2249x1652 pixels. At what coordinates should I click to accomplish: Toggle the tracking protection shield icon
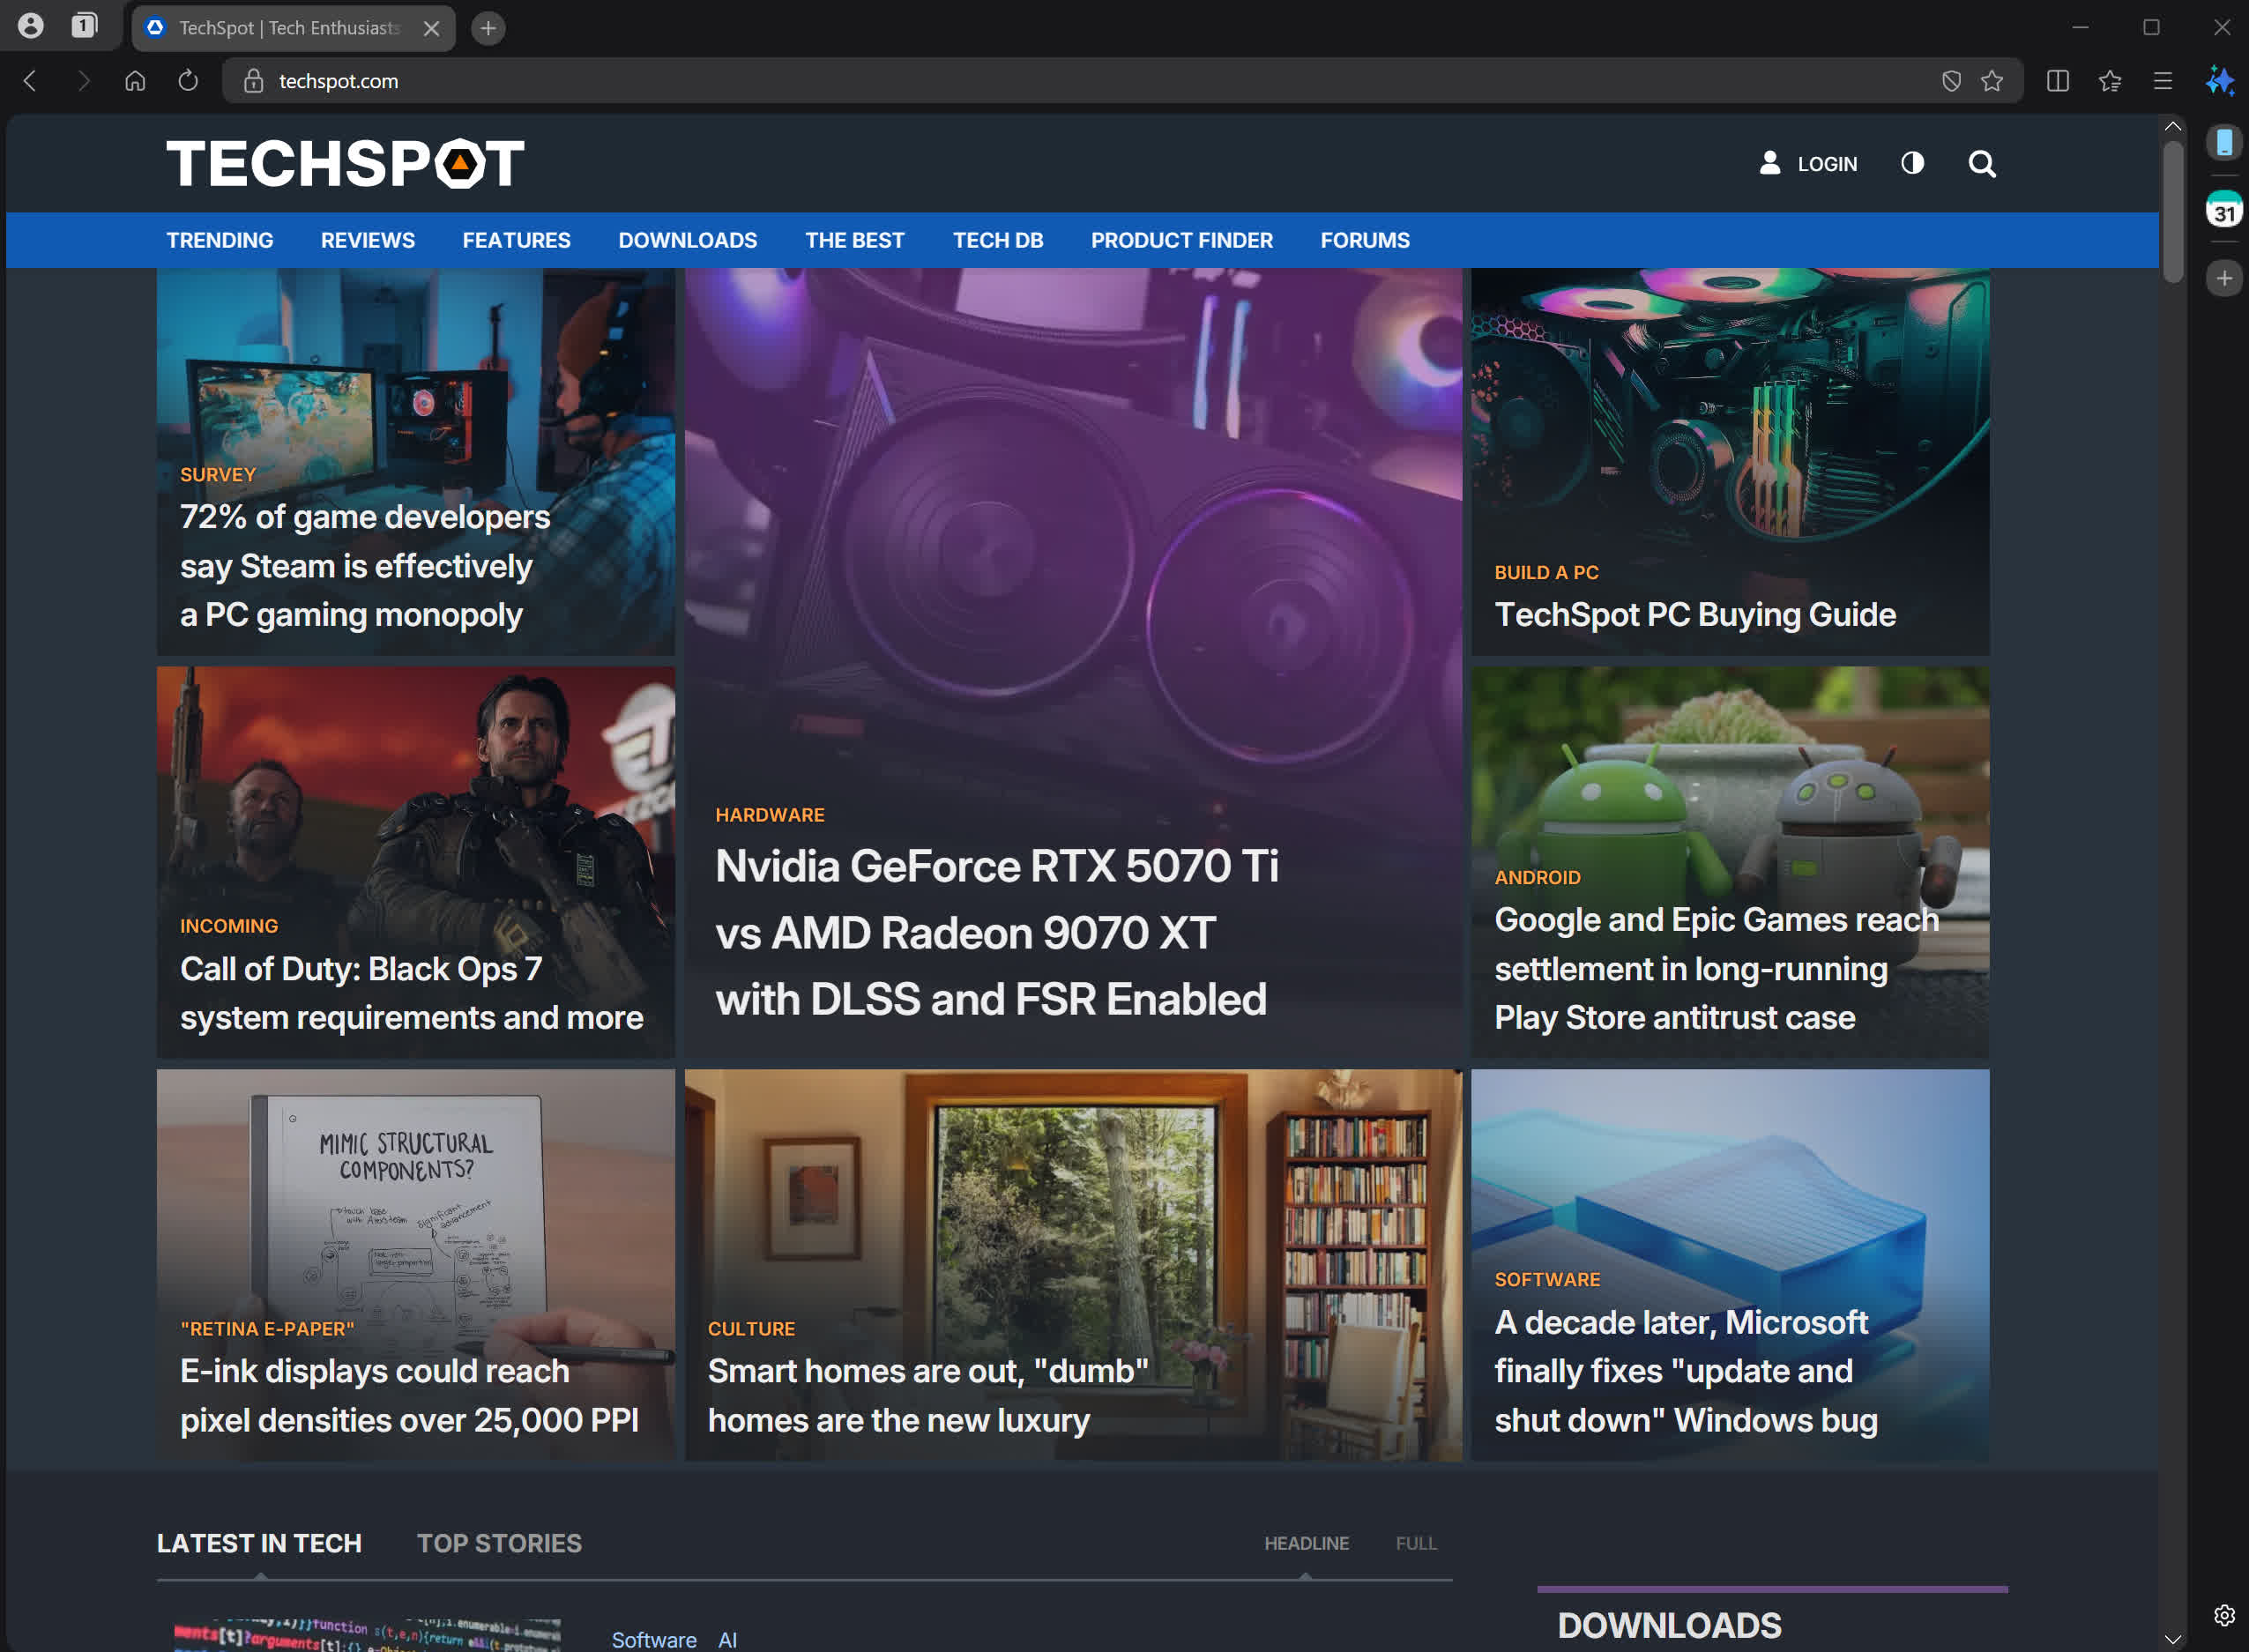1950,80
